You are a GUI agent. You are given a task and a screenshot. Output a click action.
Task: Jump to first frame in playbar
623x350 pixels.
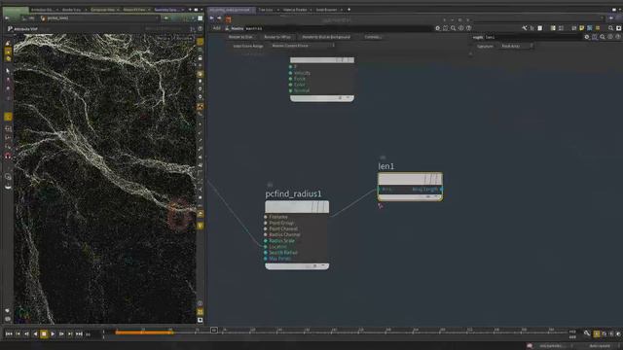coord(9,334)
